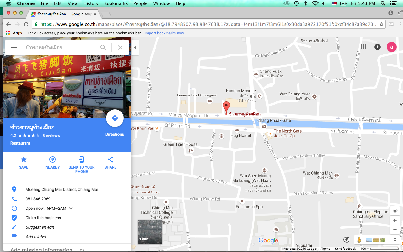Expand the opening hours dropdown
The width and height of the screenshot is (403, 252).
pyautogui.click(x=71, y=209)
